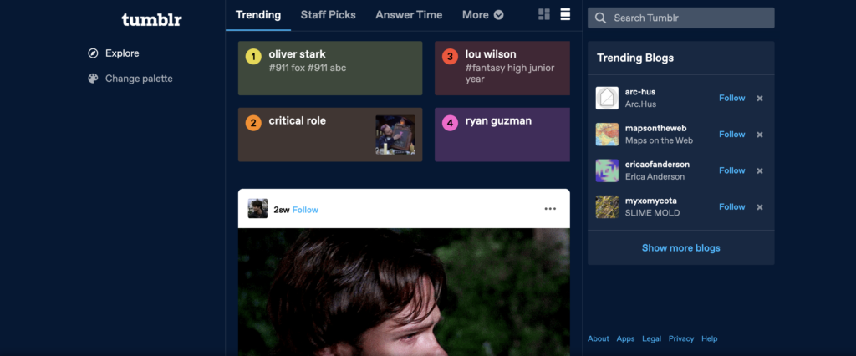
Task: Click the number 3 trending badge
Action: [x=450, y=57]
